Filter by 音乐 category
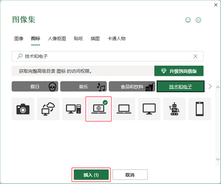 click(83, 86)
